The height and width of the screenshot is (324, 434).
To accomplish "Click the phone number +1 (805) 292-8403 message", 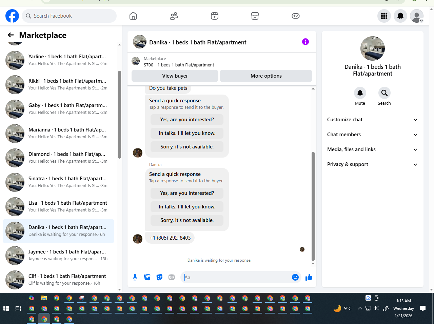I will 170,238.
